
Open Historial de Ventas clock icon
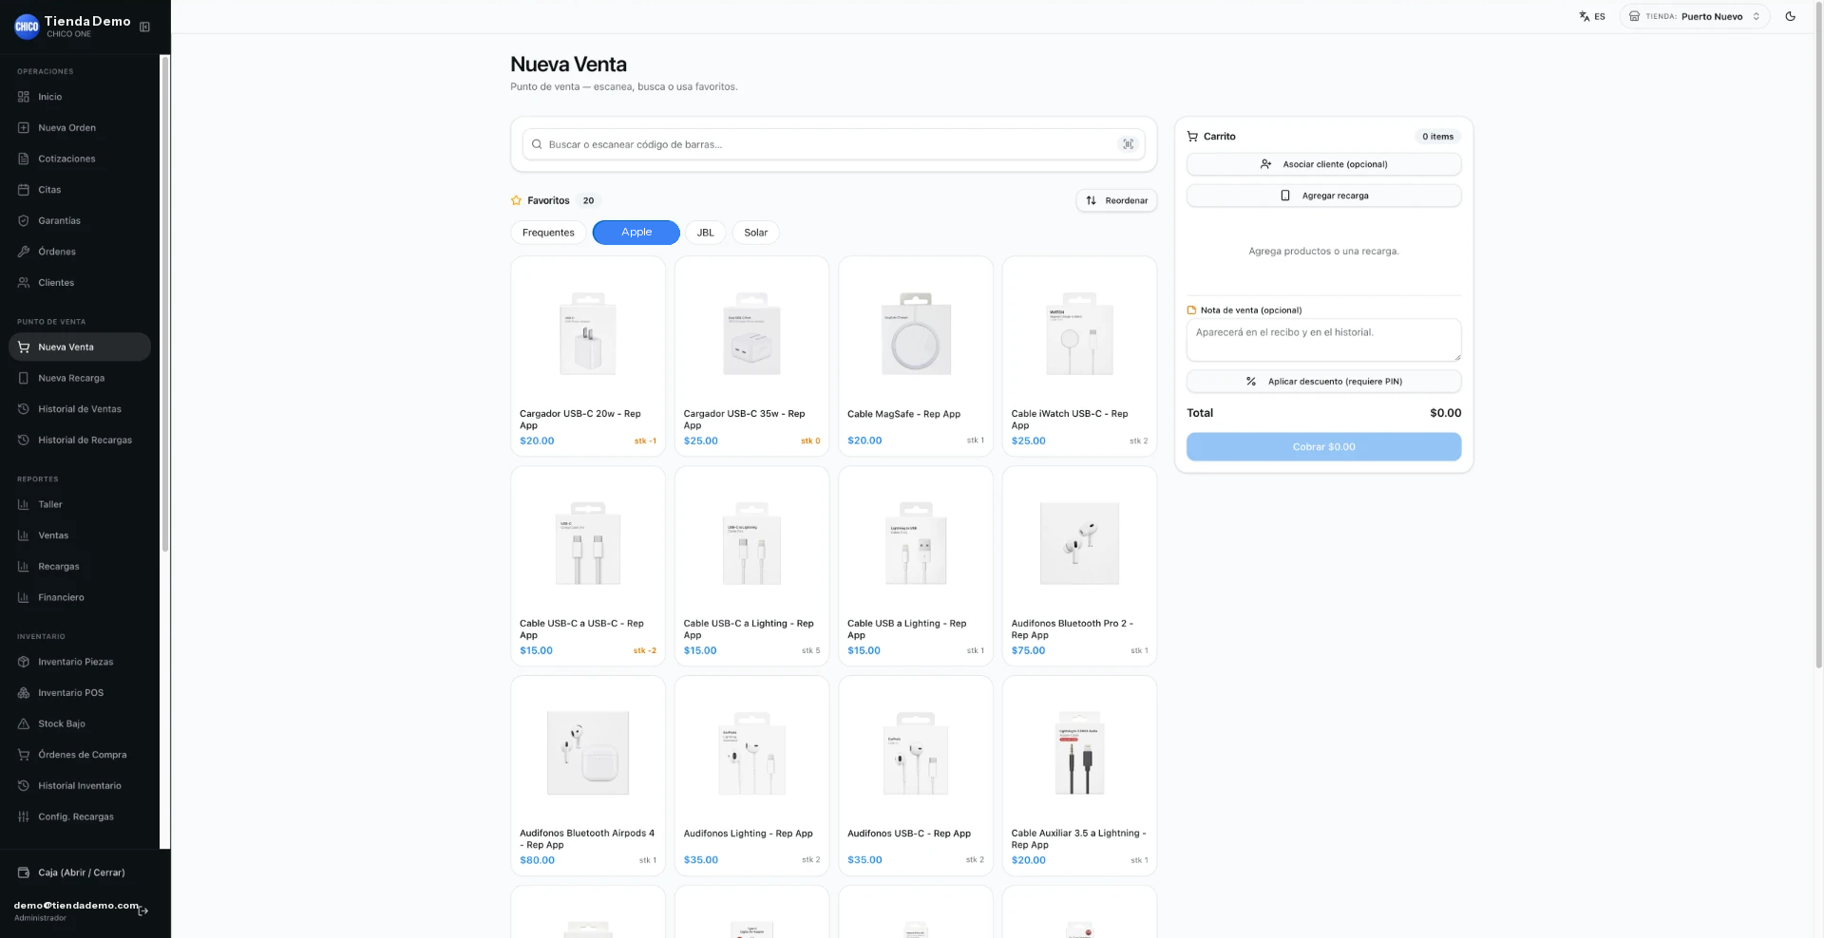pos(24,409)
